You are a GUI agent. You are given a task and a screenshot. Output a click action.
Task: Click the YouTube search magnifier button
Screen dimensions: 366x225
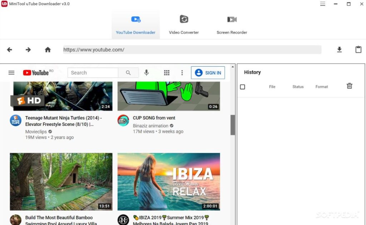128,72
